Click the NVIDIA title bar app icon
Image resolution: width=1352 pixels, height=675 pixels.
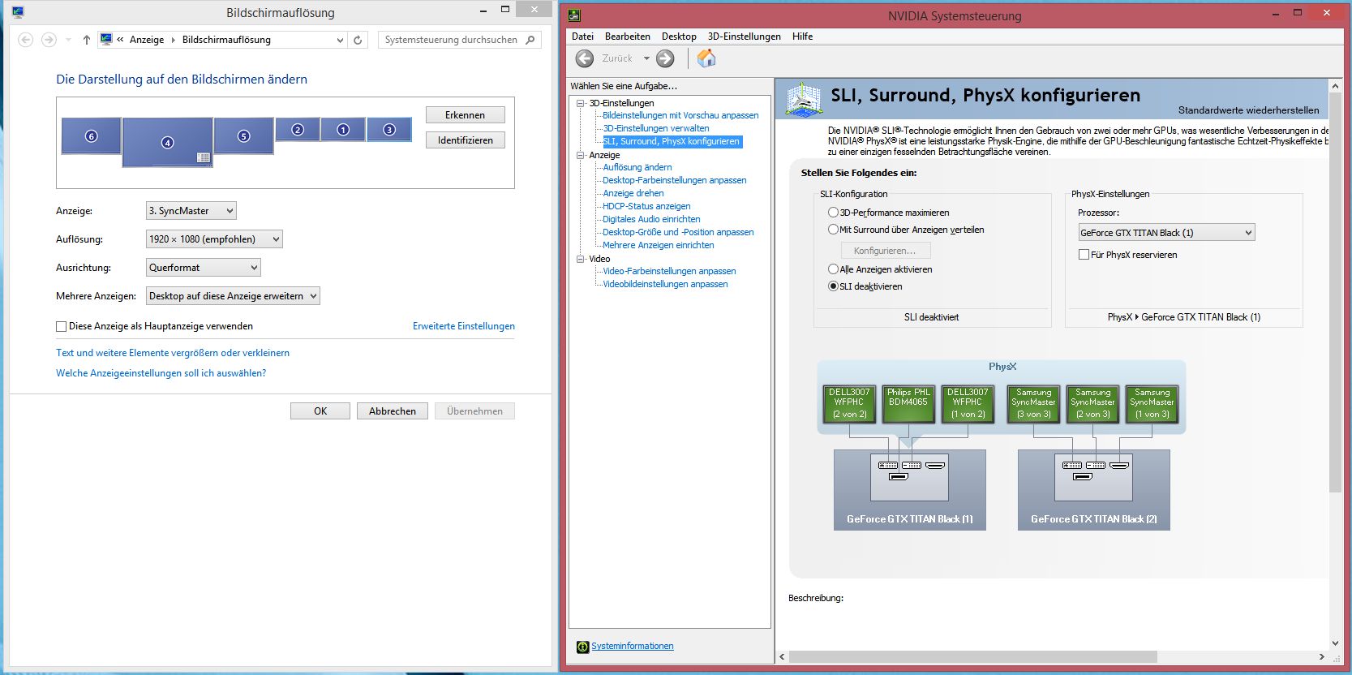click(x=574, y=15)
